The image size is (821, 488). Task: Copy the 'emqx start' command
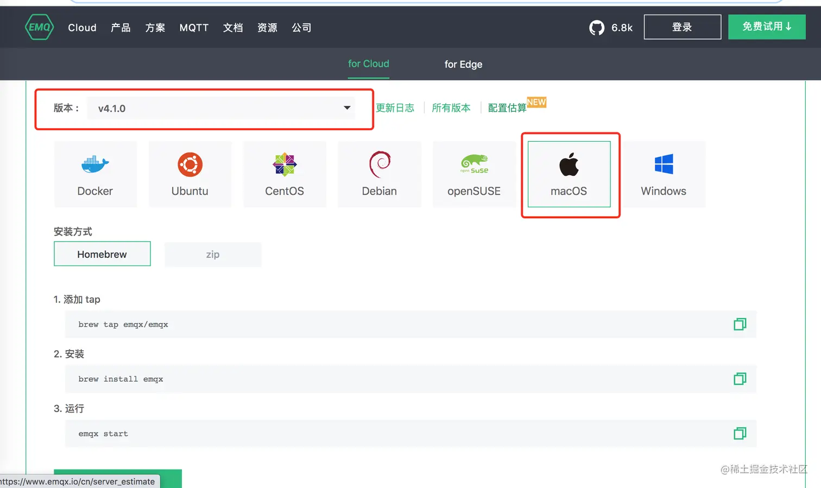(x=740, y=433)
